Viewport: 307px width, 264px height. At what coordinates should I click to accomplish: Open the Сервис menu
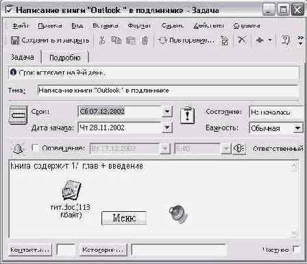pyautogui.click(x=173, y=25)
